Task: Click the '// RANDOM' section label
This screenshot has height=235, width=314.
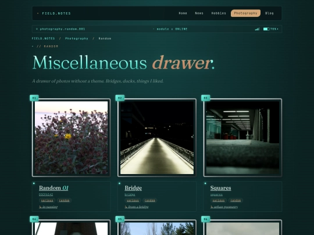Action: tap(48, 46)
